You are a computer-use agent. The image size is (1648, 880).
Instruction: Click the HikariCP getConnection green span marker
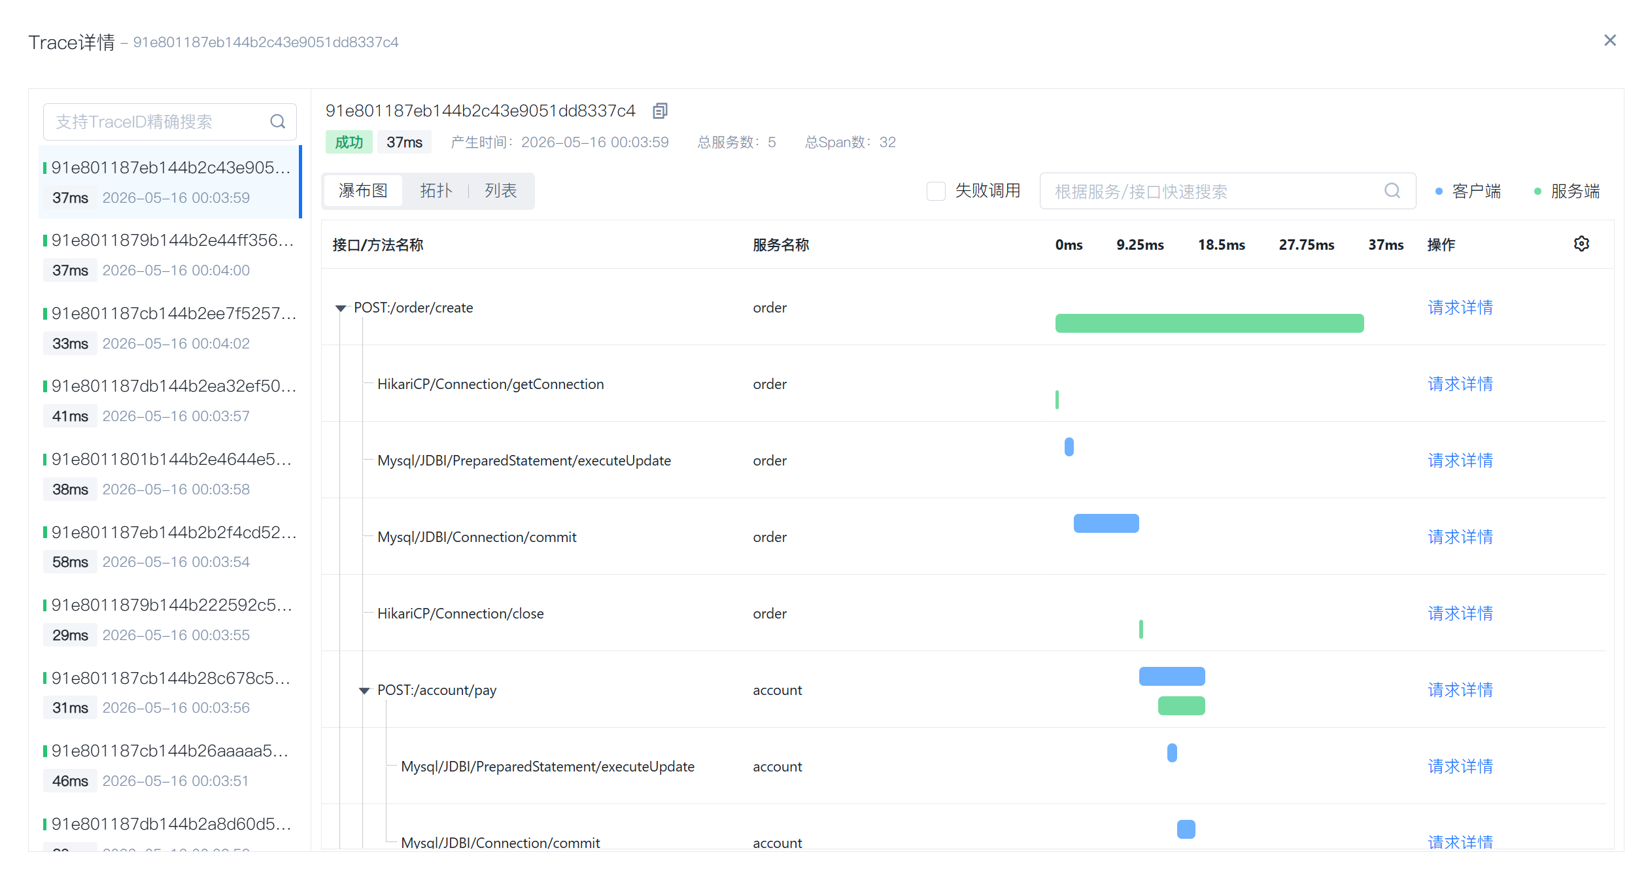coord(1057,399)
